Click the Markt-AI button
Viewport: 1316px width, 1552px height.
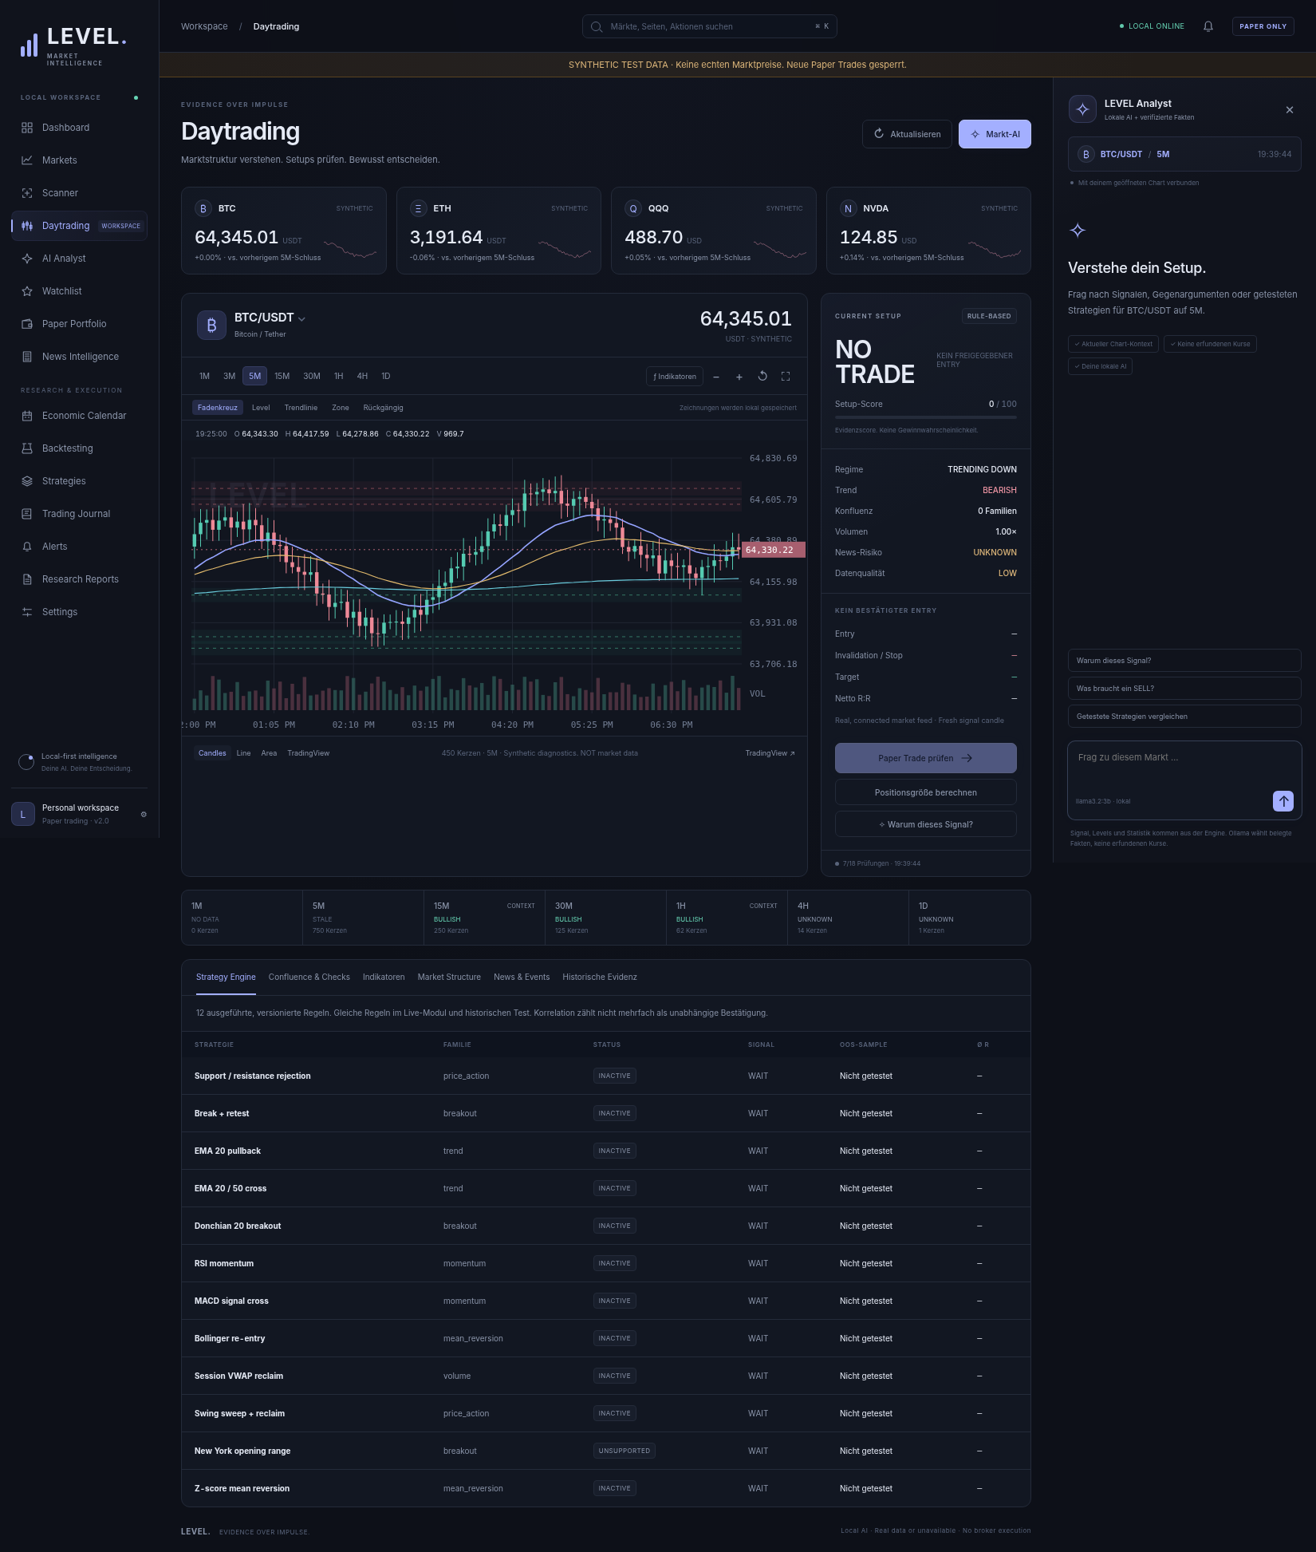tap(995, 134)
